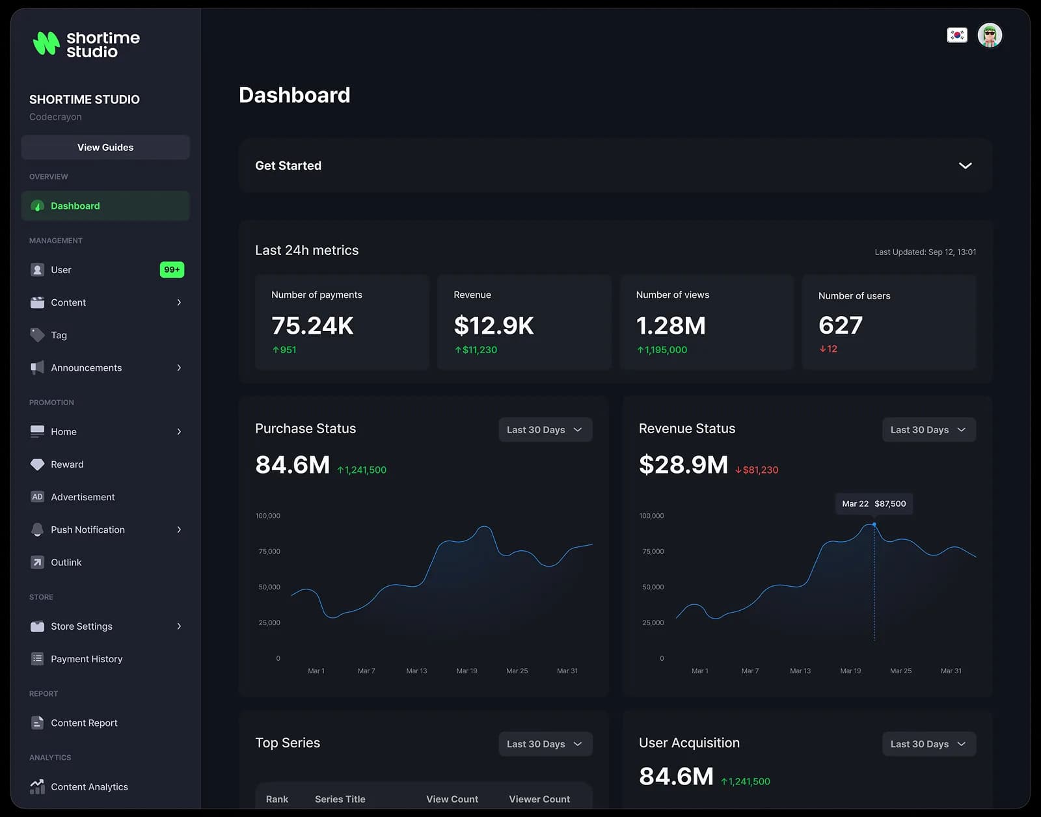1041x817 pixels.
Task: Click the Dashboard gauge icon
Action: [x=38, y=206]
